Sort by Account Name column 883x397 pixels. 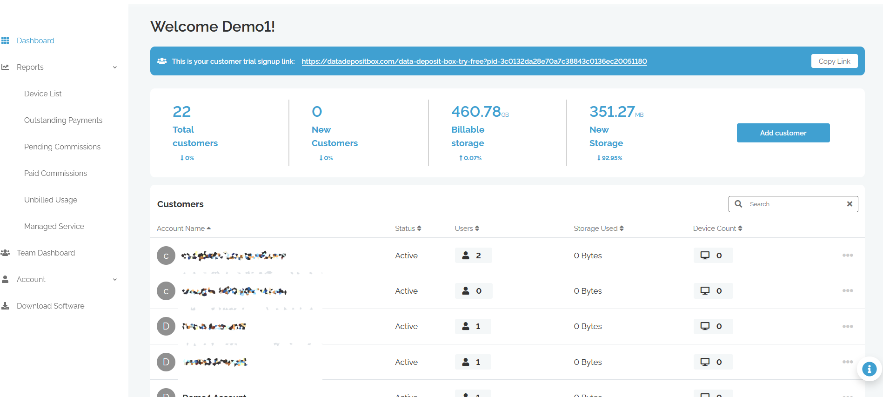click(184, 228)
